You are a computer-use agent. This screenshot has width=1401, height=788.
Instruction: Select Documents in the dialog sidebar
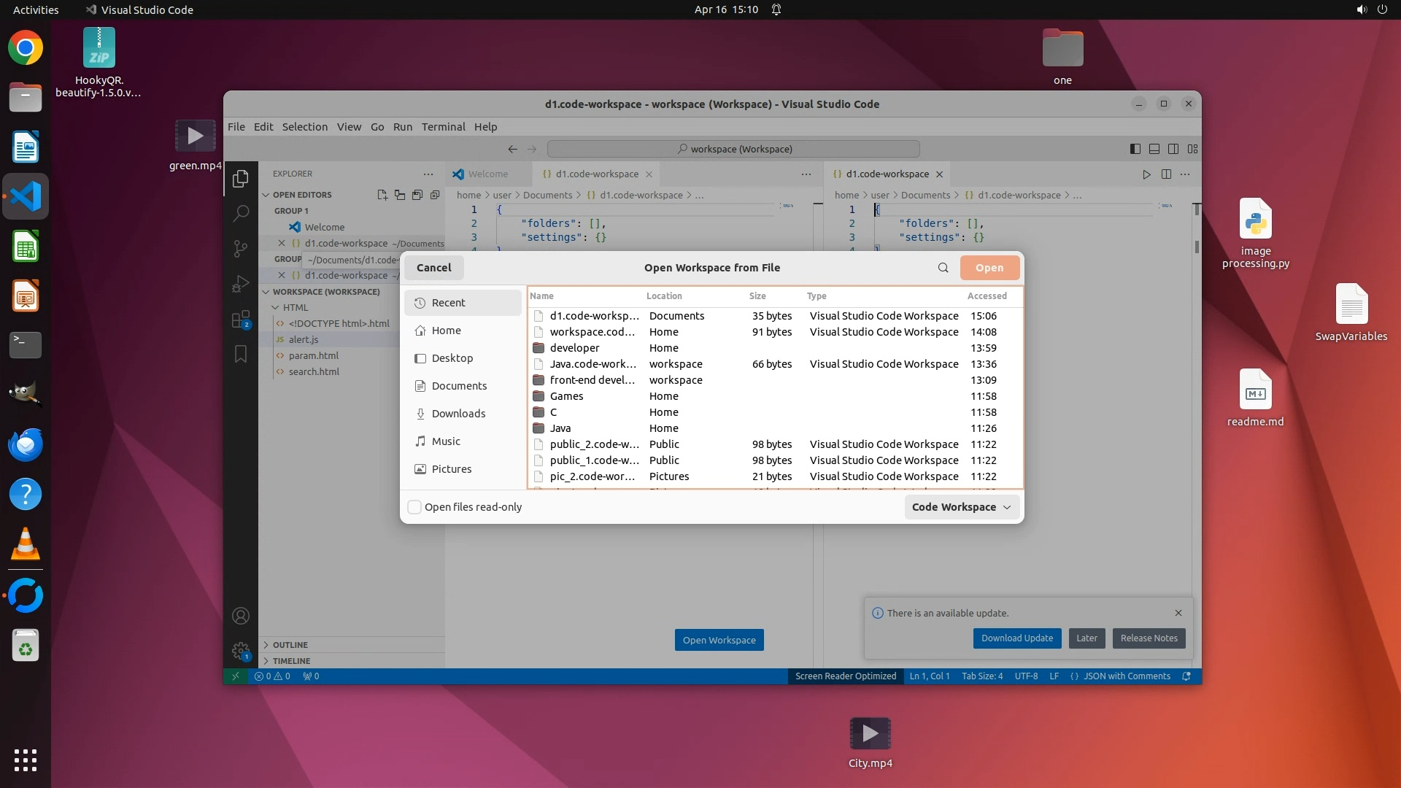pos(458,386)
